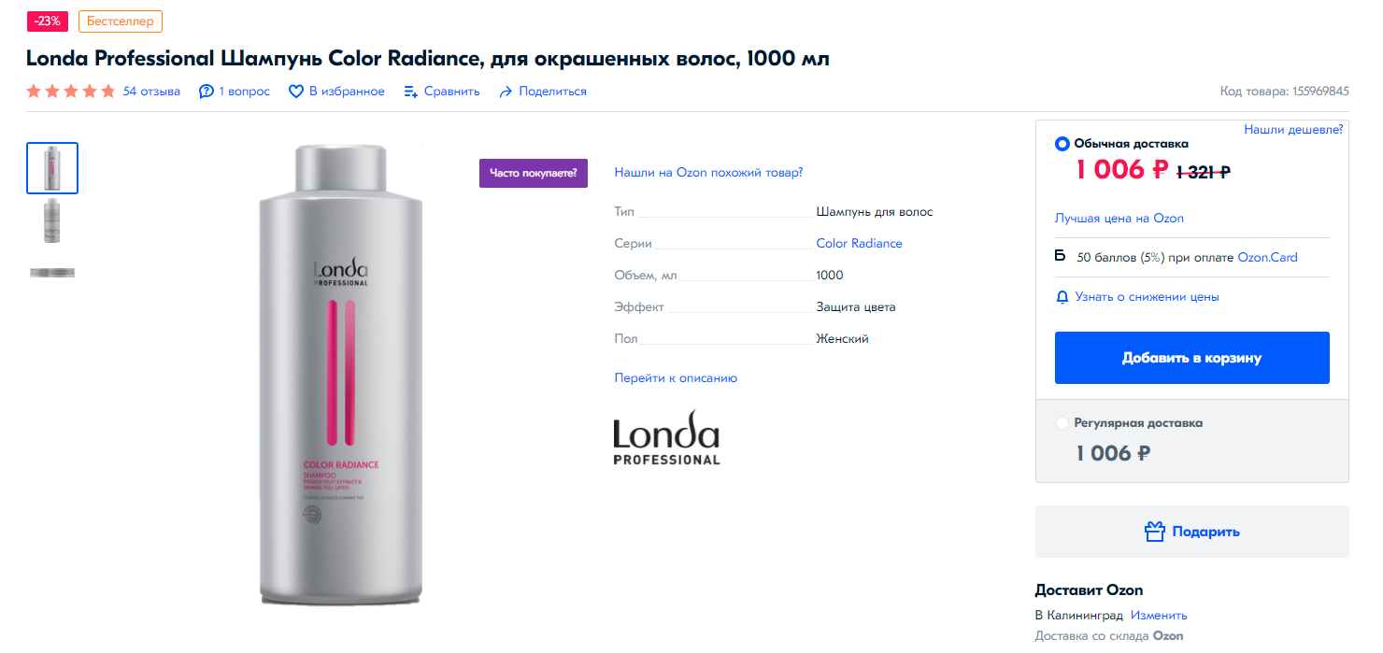Viewport: 1383px width, 653px height.
Task: Click the Londa Professional brand logo
Action: tap(666, 437)
